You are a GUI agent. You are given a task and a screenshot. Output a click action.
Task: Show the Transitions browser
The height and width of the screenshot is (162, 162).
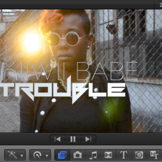pyautogui.click(x=108, y=155)
